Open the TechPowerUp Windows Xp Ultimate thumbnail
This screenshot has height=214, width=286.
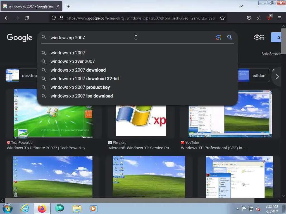click(x=53, y=121)
